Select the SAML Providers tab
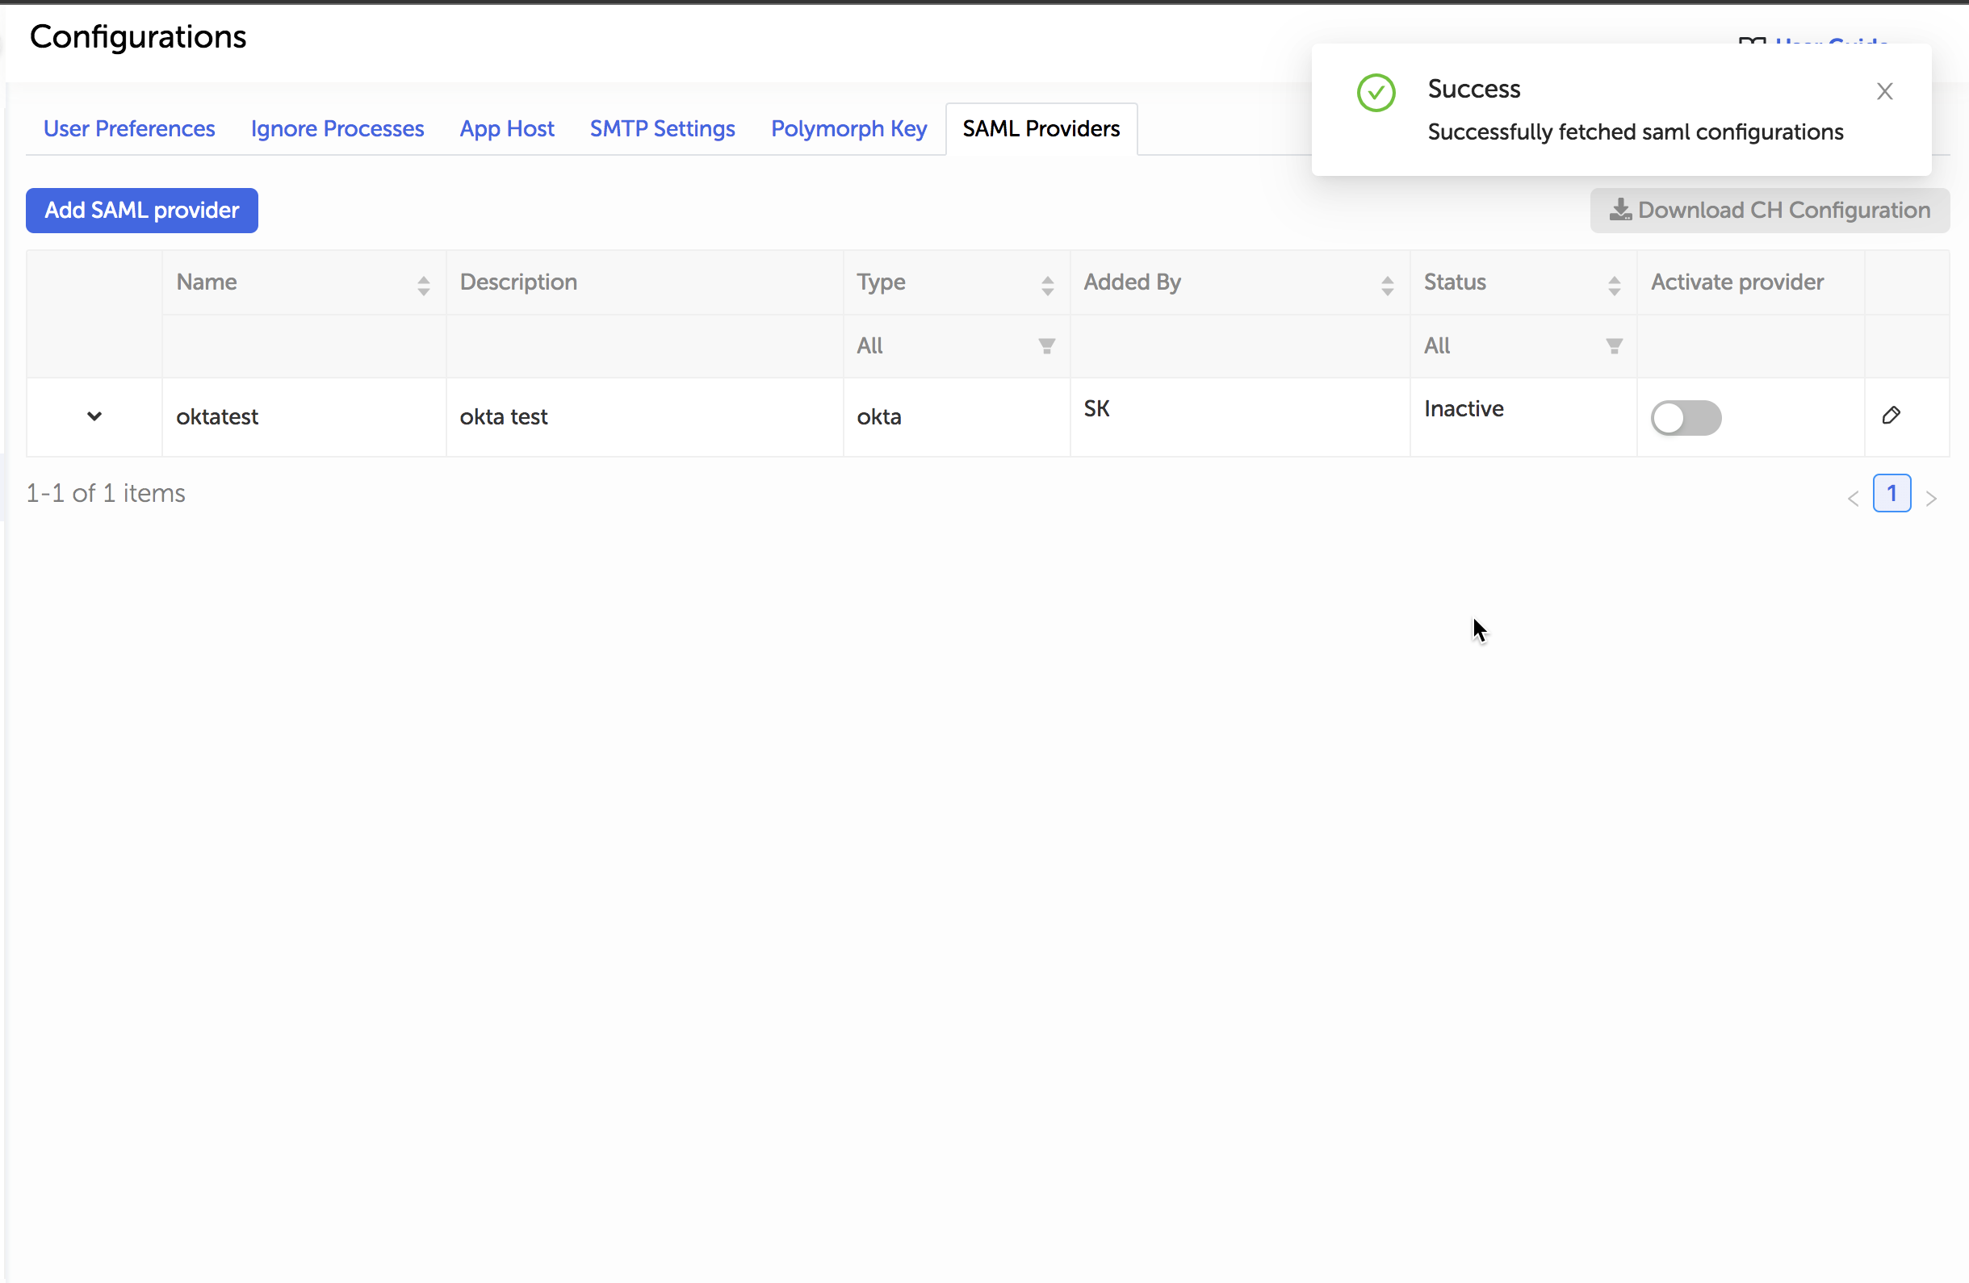This screenshot has height=1283, width=1969. click(x=1041, y=128)
